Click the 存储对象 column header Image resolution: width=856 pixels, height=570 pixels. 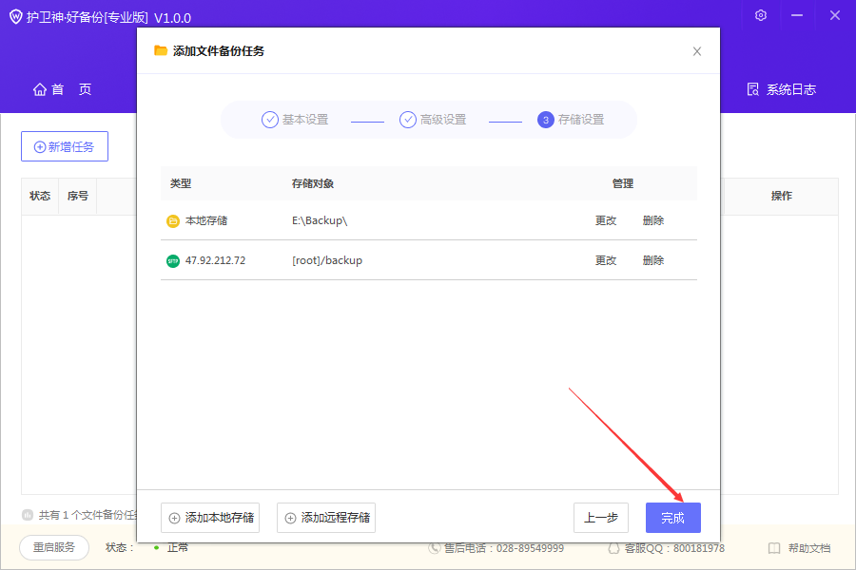(x=312, y=183)
